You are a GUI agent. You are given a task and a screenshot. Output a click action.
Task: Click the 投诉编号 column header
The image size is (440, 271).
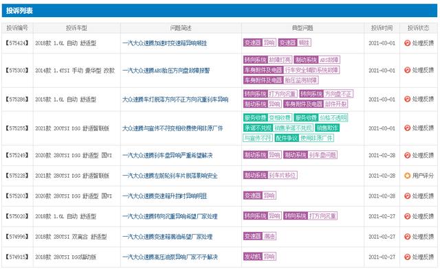(x=17, y=28)
